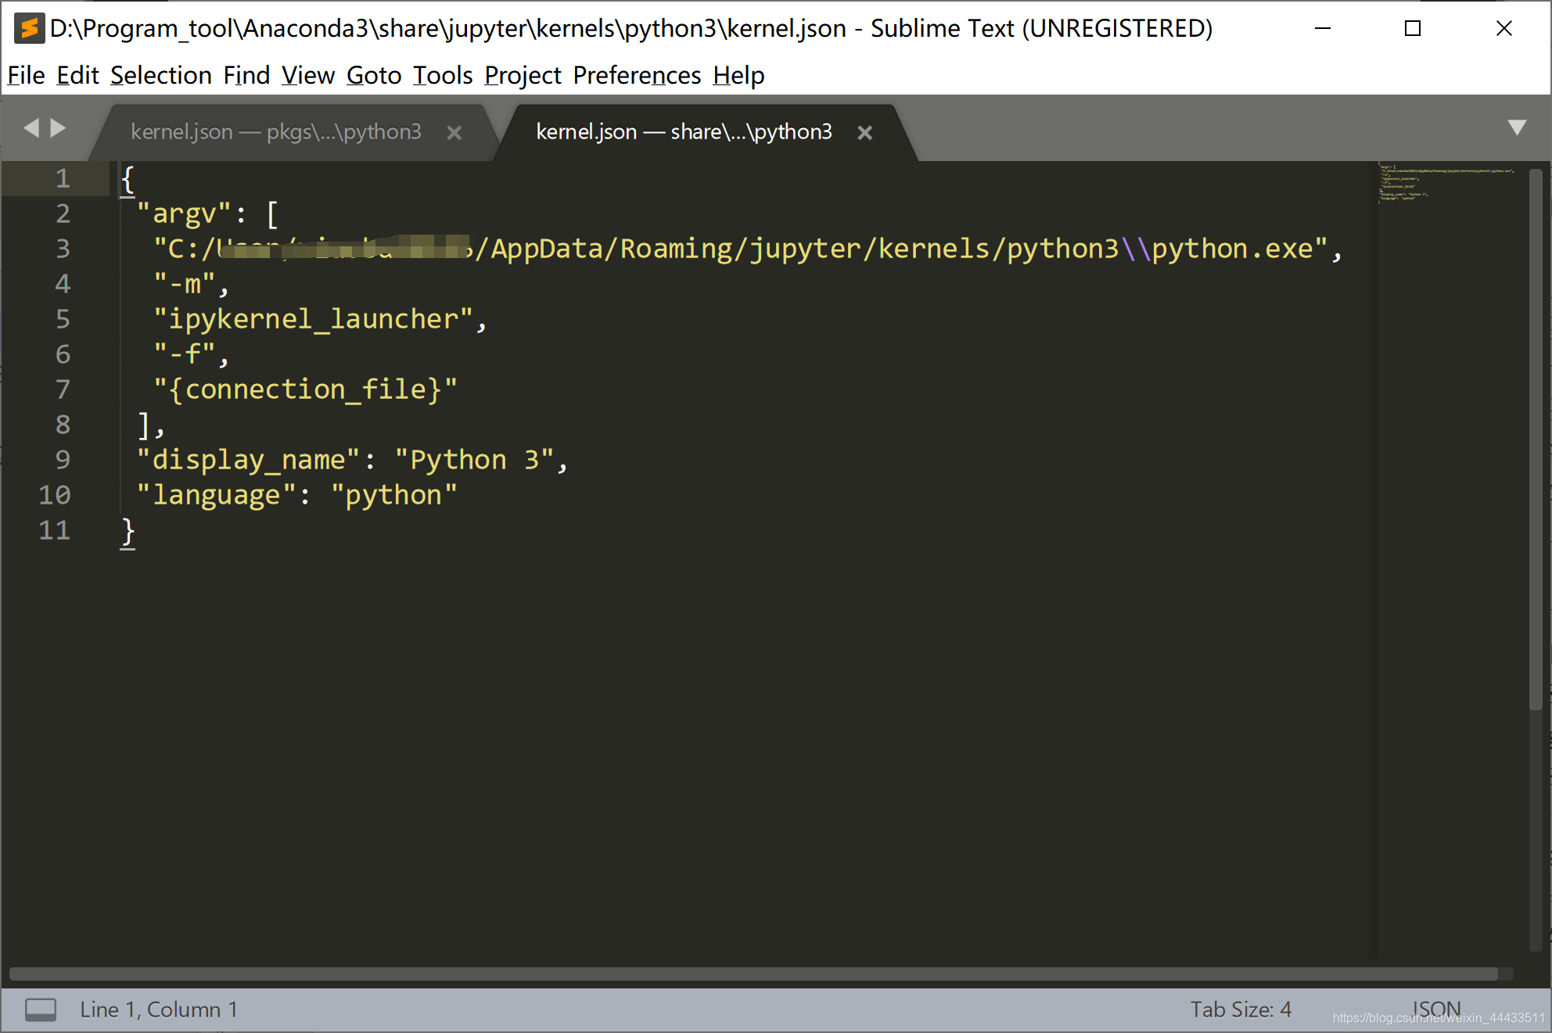1552x1033 pixels.
Task: Click line number 9 in gutter
Action: tap(63, 460)
